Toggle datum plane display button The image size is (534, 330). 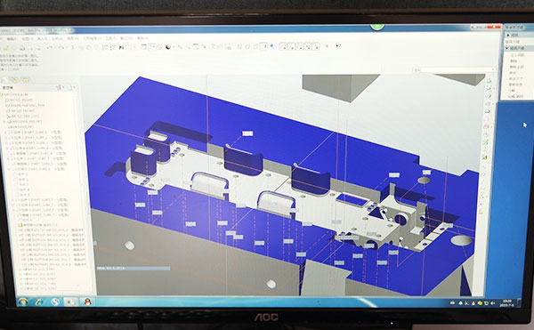point(283,46)
